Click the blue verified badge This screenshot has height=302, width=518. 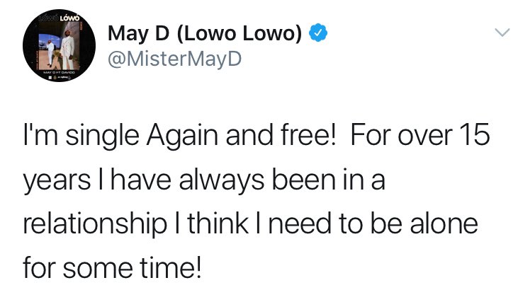click(x=320, y=33)
